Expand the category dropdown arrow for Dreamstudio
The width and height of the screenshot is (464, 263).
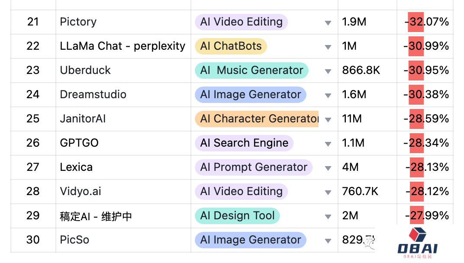pyautogui.click(x=328, y=96)
